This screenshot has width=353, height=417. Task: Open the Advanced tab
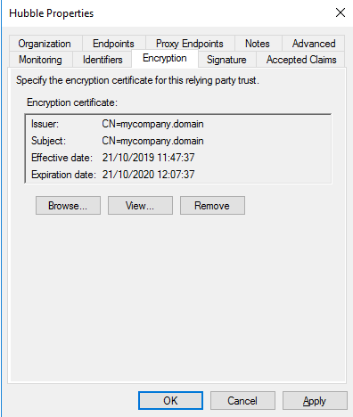pos(314,44)
